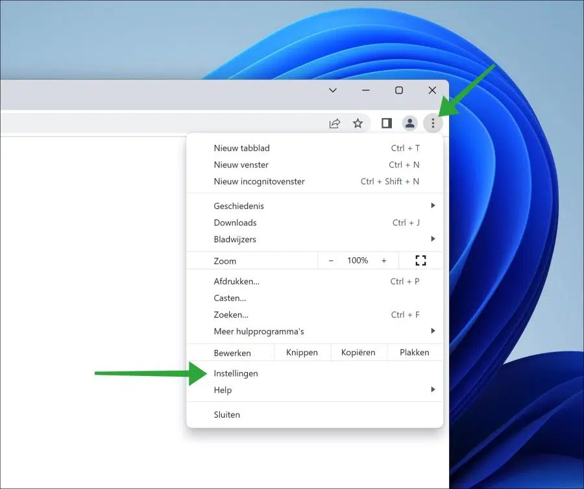Click the share page icon
This screenshot has width=584, height=489.
coord(335,123)
